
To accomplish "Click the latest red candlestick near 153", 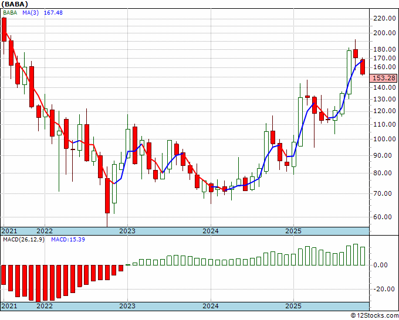I will [x=363, y=67].
